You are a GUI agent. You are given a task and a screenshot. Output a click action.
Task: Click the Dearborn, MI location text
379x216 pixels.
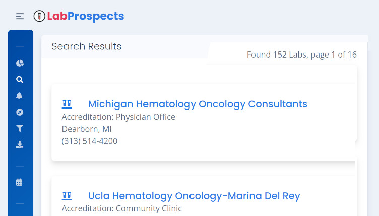pos(87,129)
